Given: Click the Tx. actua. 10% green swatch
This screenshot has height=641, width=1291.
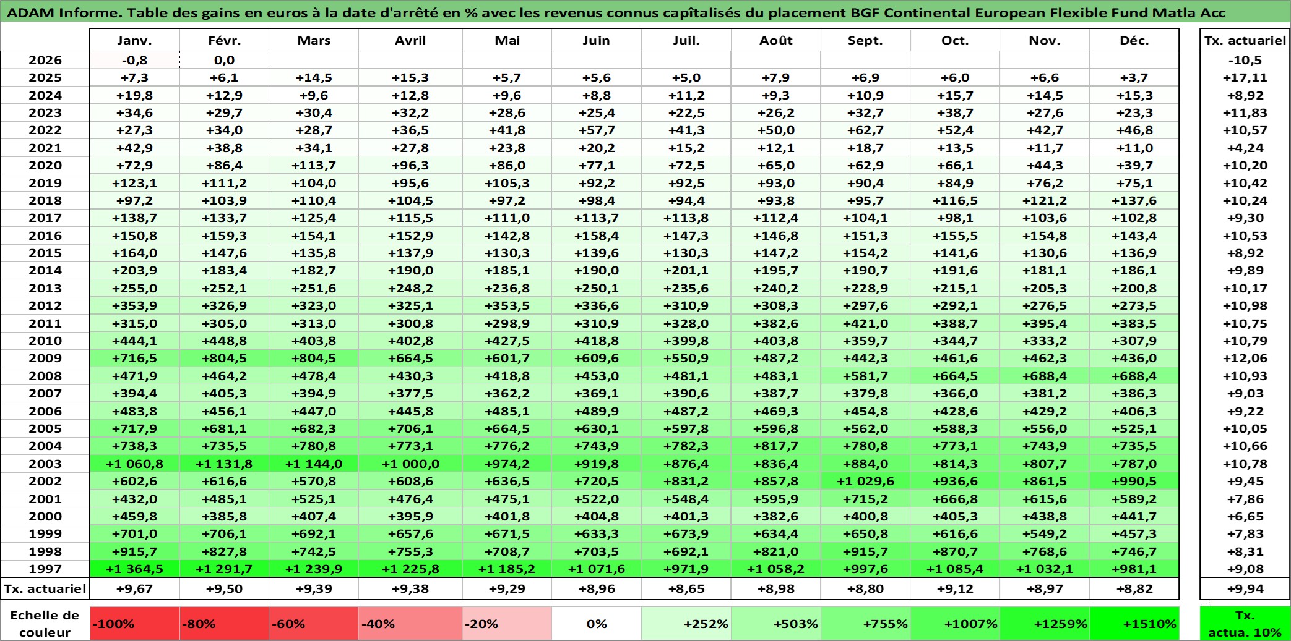Looking at the screenshot, I should pos(1245,624).
